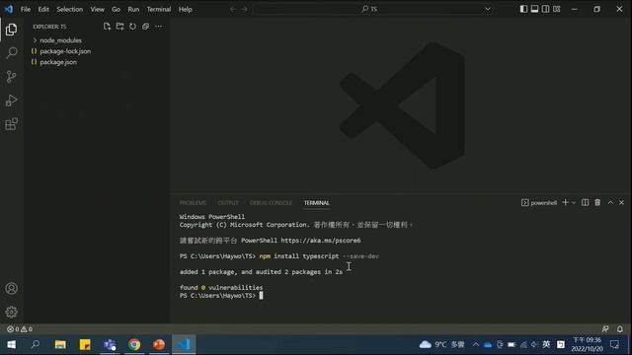
Task: Open the Source Control view
Action: coord(11,77)
